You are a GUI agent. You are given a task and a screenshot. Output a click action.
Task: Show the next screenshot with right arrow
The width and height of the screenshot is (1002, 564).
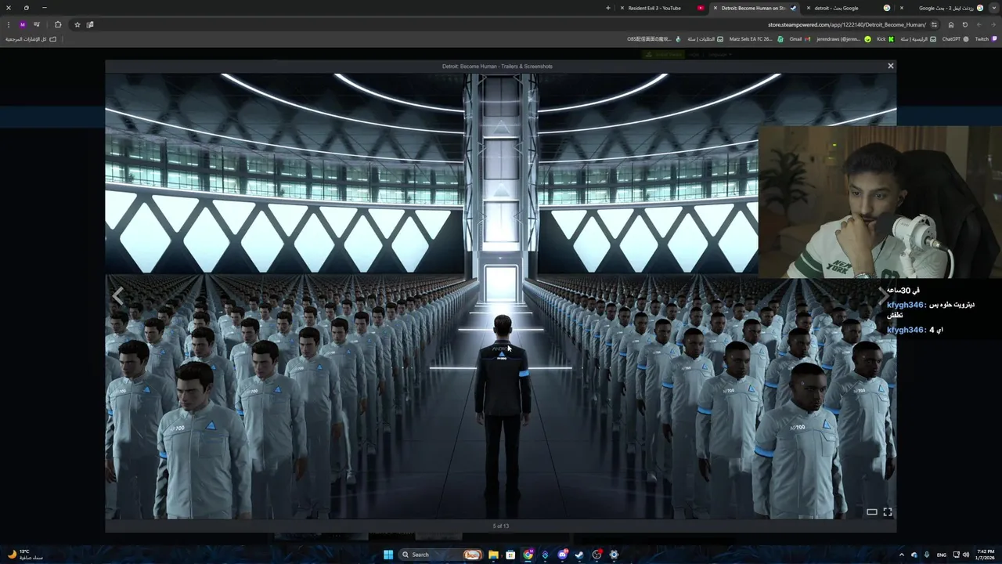click(x=884, y=295)
